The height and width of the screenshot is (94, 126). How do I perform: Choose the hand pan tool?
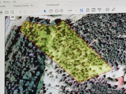[51, 11]
